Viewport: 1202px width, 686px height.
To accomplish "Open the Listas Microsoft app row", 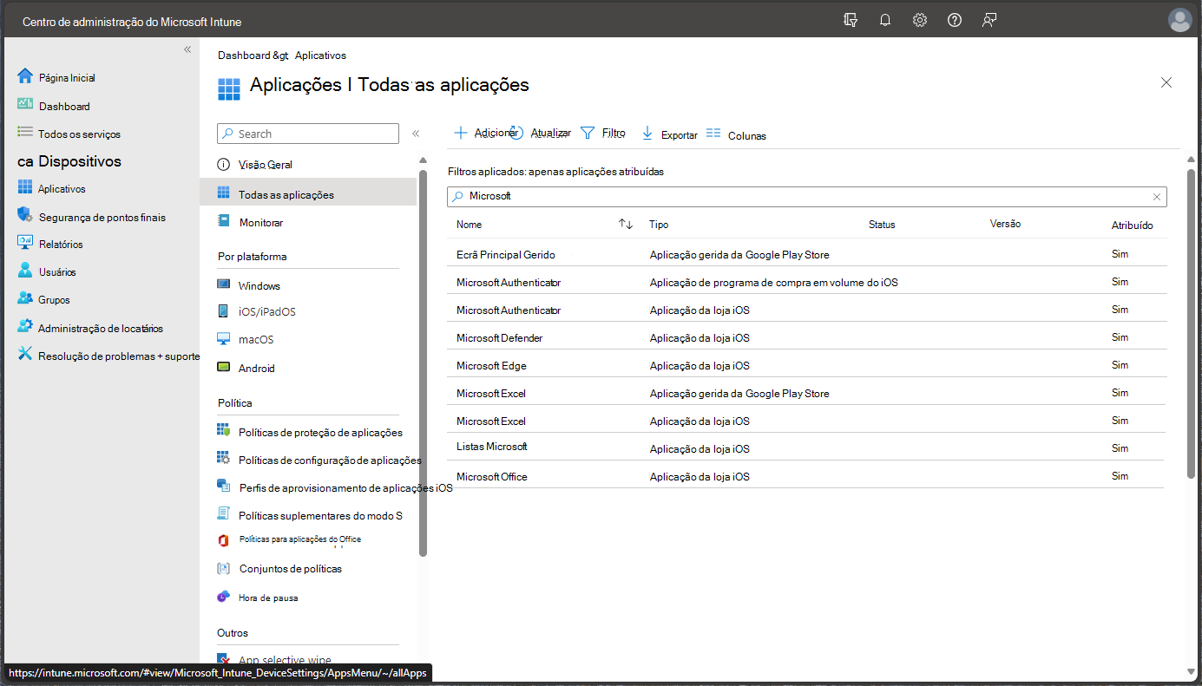I will [x=807, y=448].
